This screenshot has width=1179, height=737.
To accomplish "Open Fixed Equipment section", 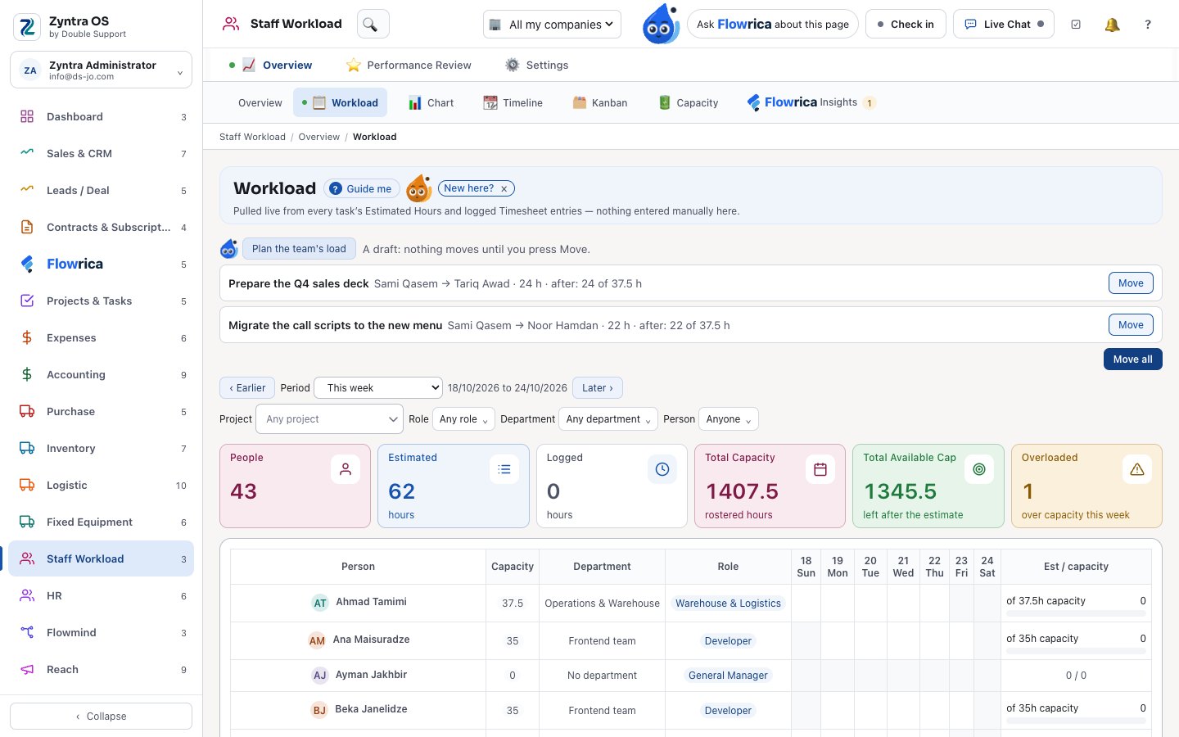I will [102, 522].
